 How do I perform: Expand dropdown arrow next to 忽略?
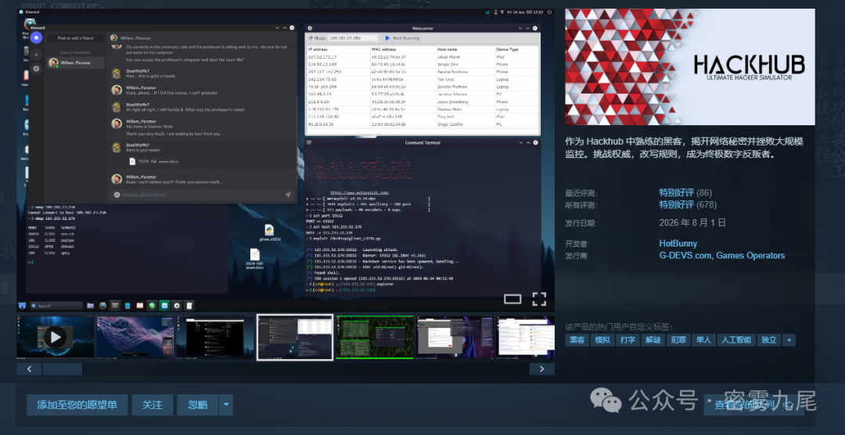(226, 404)
